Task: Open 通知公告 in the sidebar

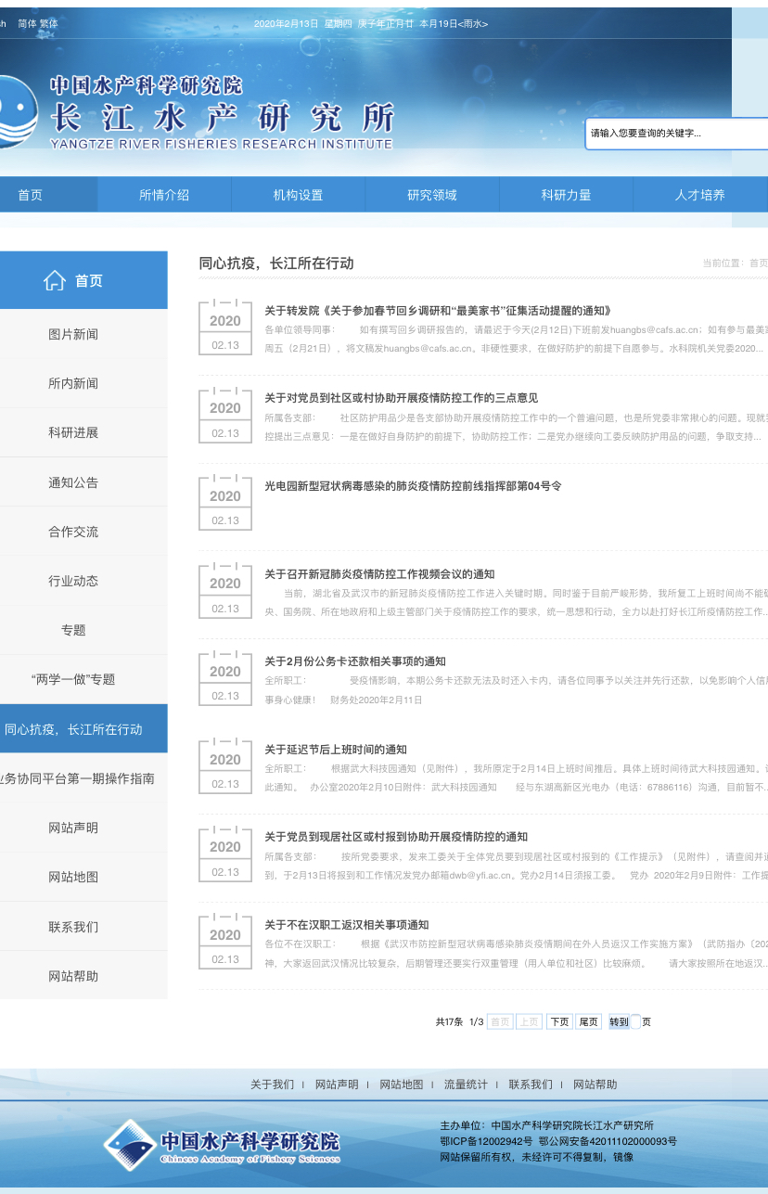Action: (x=83, y=482)
